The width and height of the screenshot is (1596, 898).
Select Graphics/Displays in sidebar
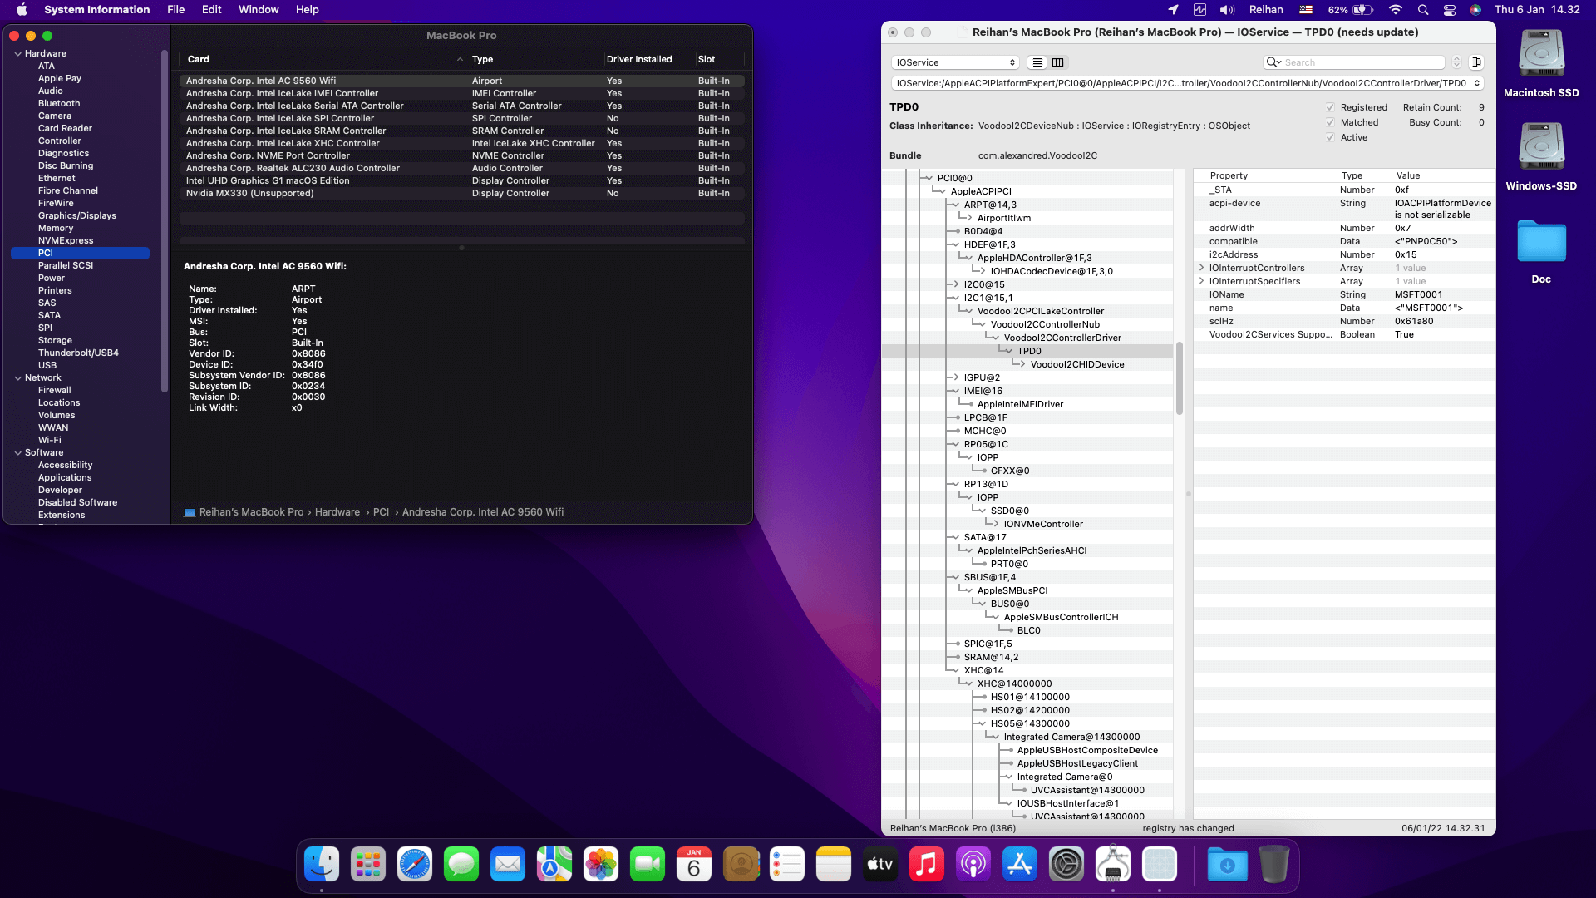pos(77,216)
